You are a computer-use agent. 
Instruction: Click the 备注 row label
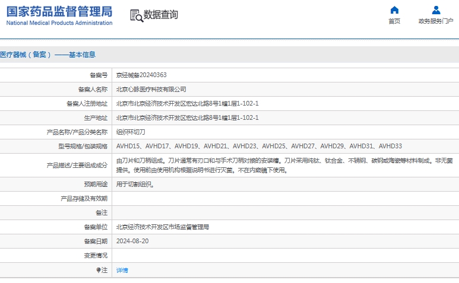(x=102, y=213)
